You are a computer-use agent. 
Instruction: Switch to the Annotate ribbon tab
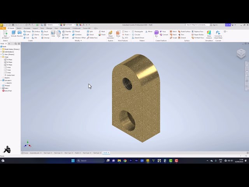[x=27, y=28]
